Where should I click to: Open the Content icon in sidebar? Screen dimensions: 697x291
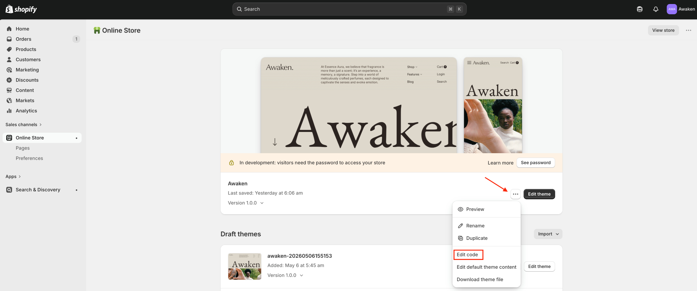click(9, 90)
